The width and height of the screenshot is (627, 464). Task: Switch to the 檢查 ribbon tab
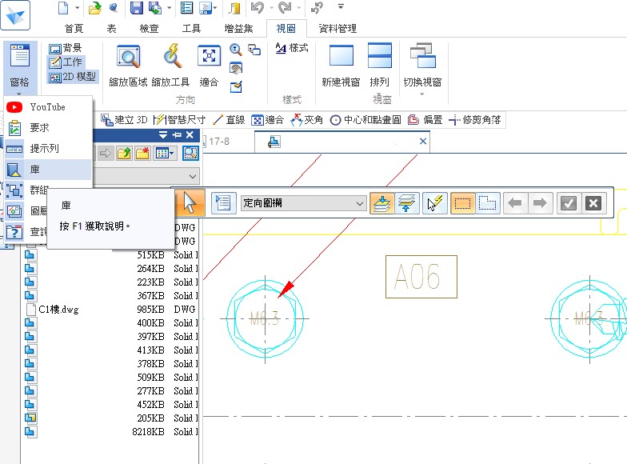click(149, 29)
